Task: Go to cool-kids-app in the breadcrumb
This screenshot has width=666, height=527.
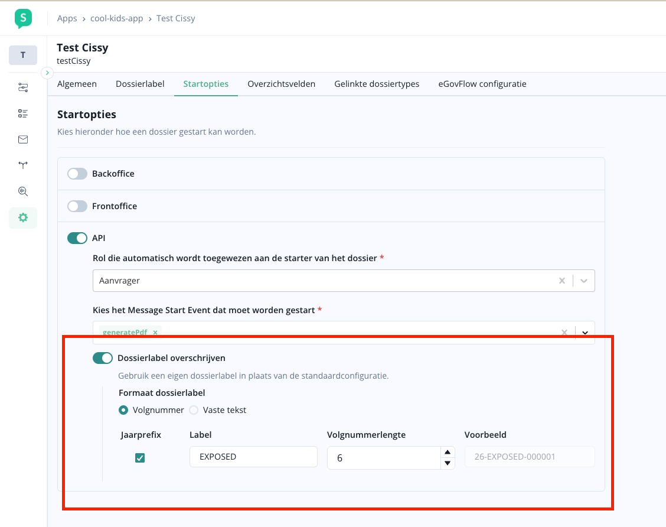Action: 116,18
